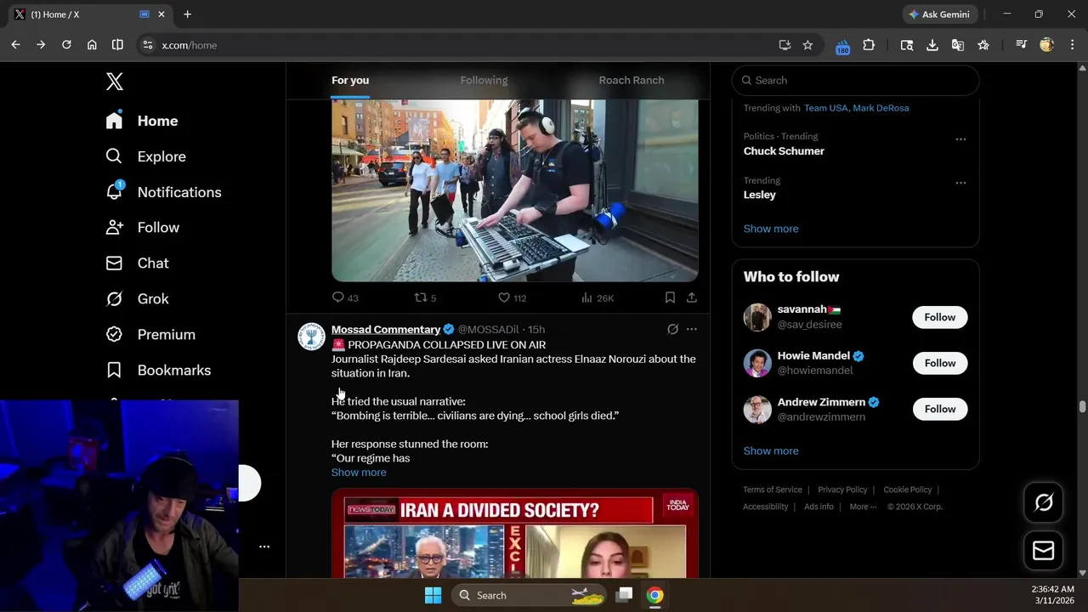
Task: Open the Chrome three-dot menu
Action: coord(1072,45)
